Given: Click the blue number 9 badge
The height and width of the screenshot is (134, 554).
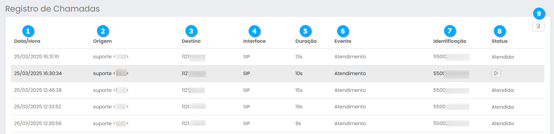Looking at the screenshot, I should (539, 13).
